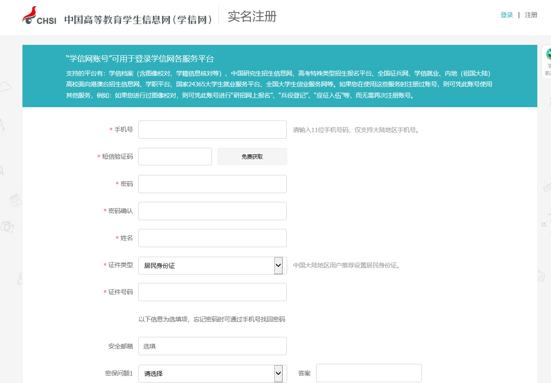Click into the 密码 password field
The height and width of the screenshot is (383, 551).
(x=212, y=184)
